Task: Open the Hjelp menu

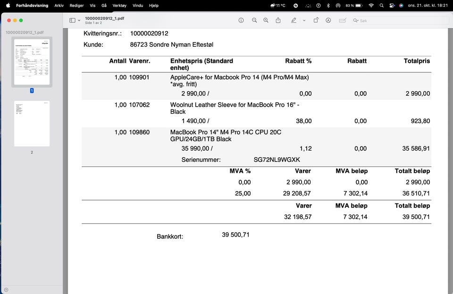Action: point(154,6)
